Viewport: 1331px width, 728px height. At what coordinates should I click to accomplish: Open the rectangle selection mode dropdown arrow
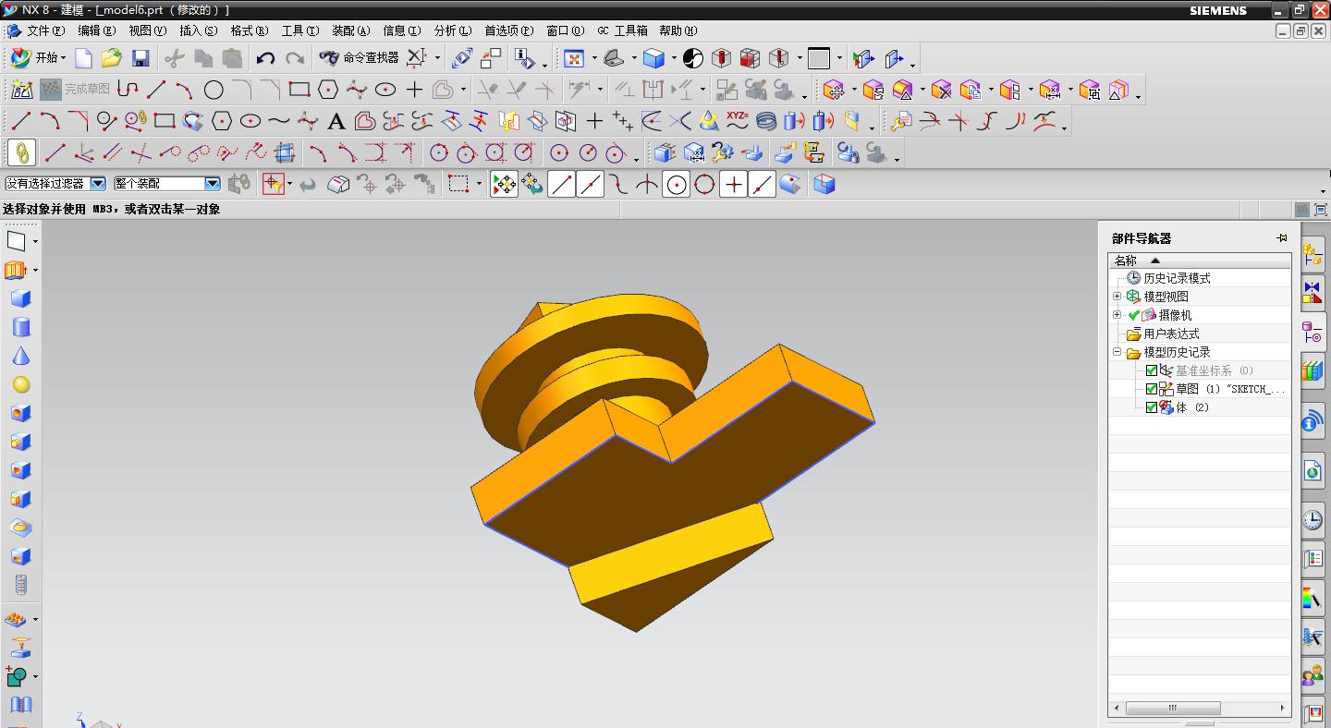point(479,184)
